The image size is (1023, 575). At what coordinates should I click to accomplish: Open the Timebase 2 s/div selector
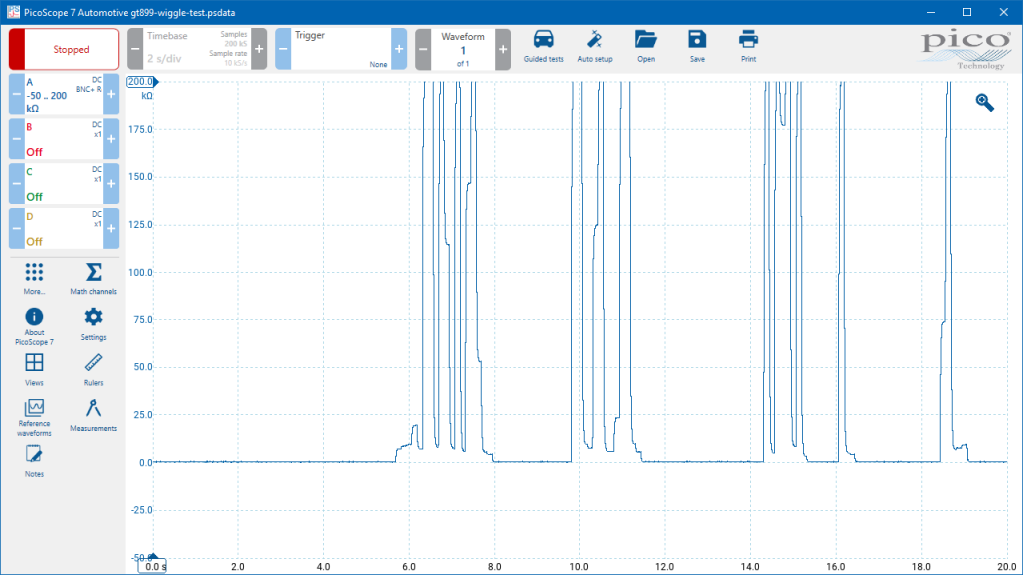(197, 49)
